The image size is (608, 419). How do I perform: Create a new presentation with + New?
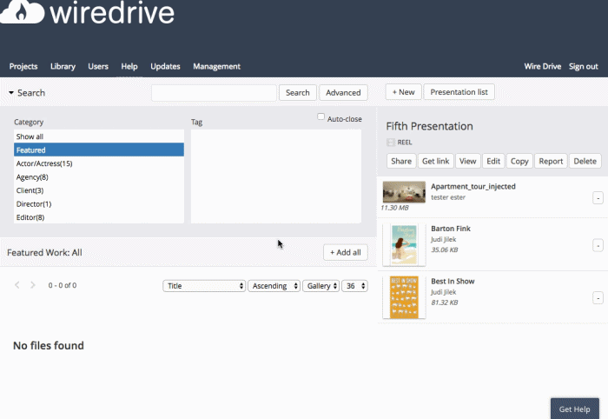[x=403, y=92]
